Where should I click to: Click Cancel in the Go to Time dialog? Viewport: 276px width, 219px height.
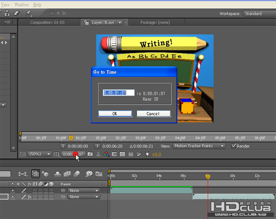click(x=153, y=114)
